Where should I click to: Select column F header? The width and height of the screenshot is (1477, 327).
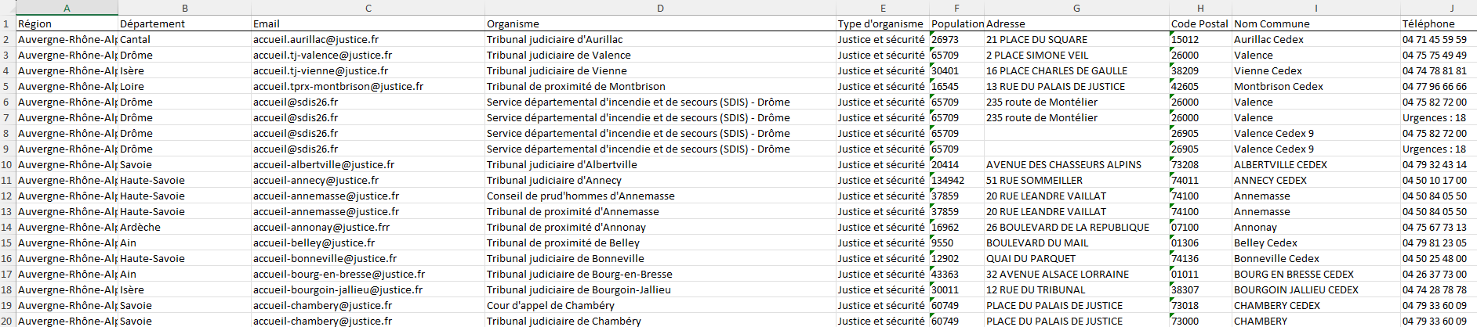957,8
